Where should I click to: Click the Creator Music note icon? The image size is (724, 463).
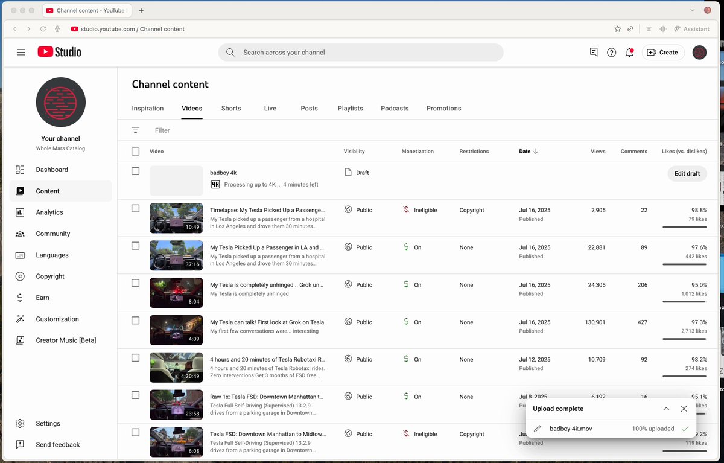[20, 340]
